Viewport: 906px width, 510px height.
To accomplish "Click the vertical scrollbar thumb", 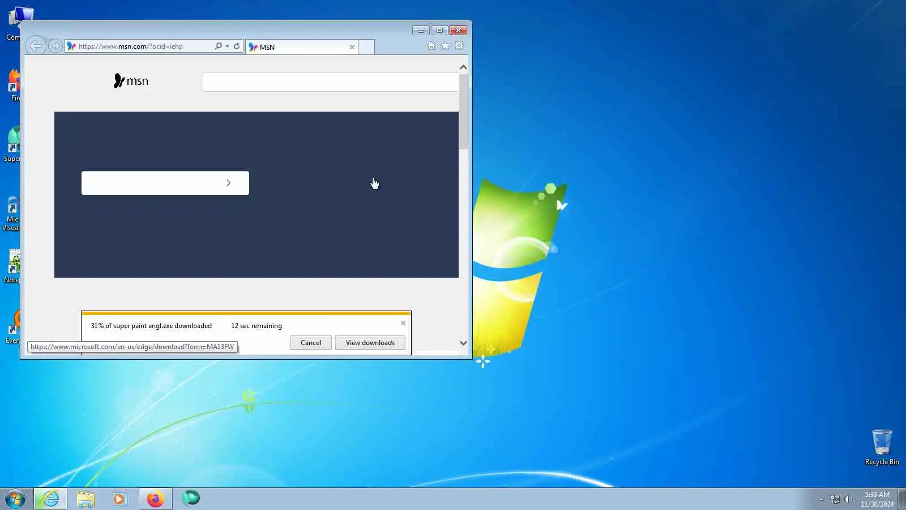I will tap(463, 112).
